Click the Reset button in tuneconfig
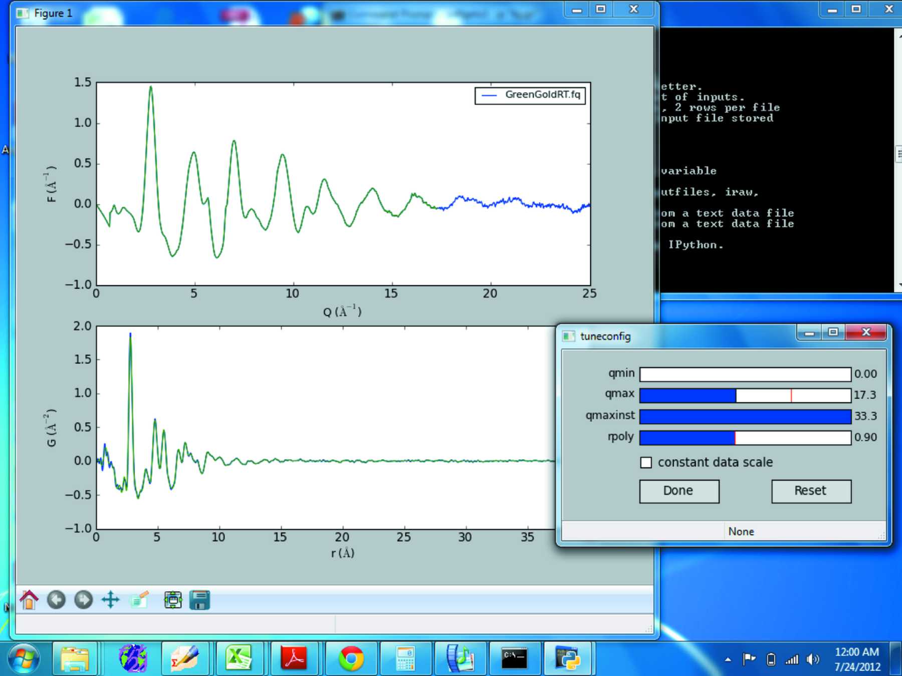The width and height of the screenshot is (902, 676). pos(811,491)
